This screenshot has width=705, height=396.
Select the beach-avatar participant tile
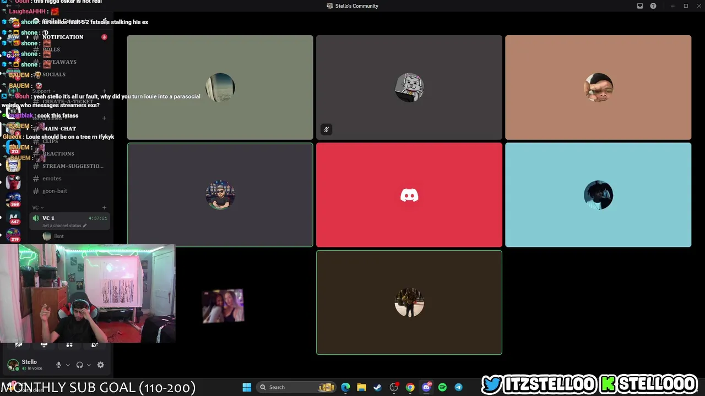(220, 87)
